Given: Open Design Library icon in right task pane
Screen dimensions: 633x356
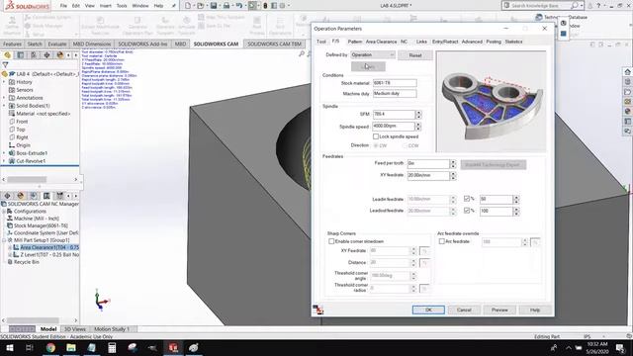Looking at the screenshot, I should coord(627,82).
